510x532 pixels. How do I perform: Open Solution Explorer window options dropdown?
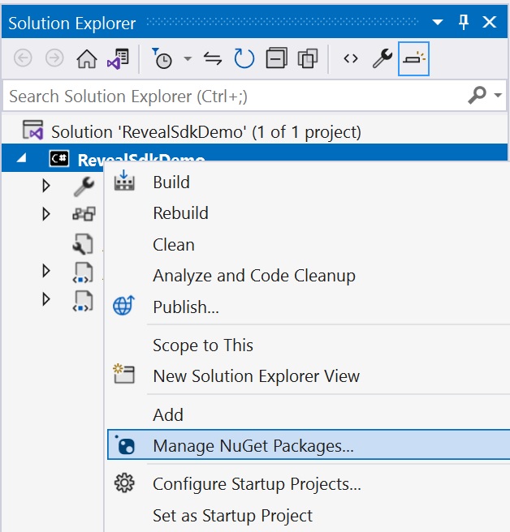point(437,23)
